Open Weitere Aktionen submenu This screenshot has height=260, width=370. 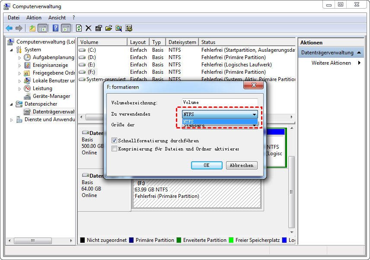(x=331, y=63)
